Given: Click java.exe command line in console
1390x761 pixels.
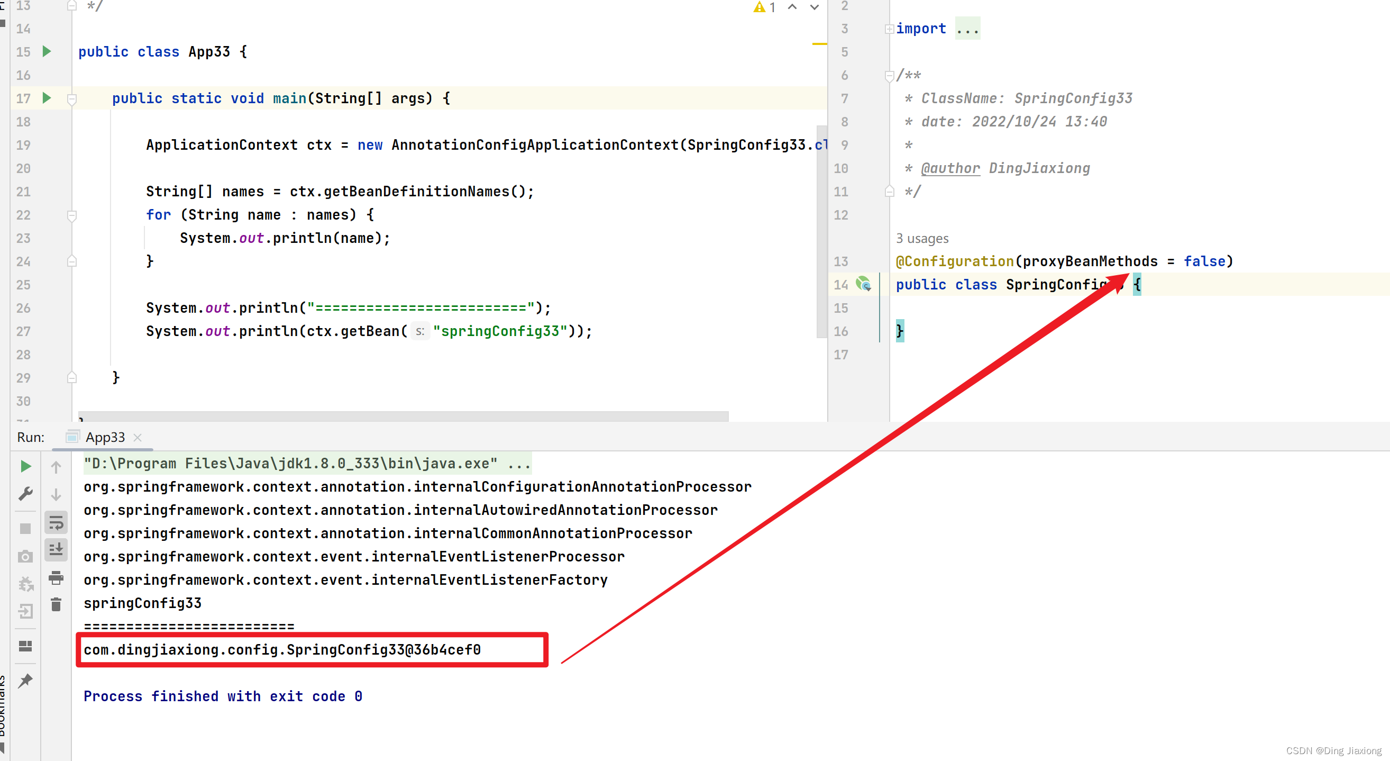Looking at the screenshot, I should click(x=307, y=464).
